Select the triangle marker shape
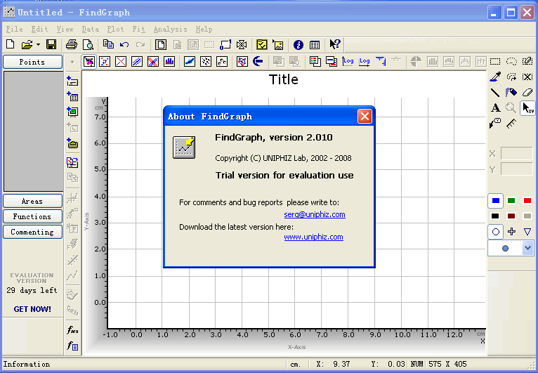538x373 pixels. (x=527, y=232)
